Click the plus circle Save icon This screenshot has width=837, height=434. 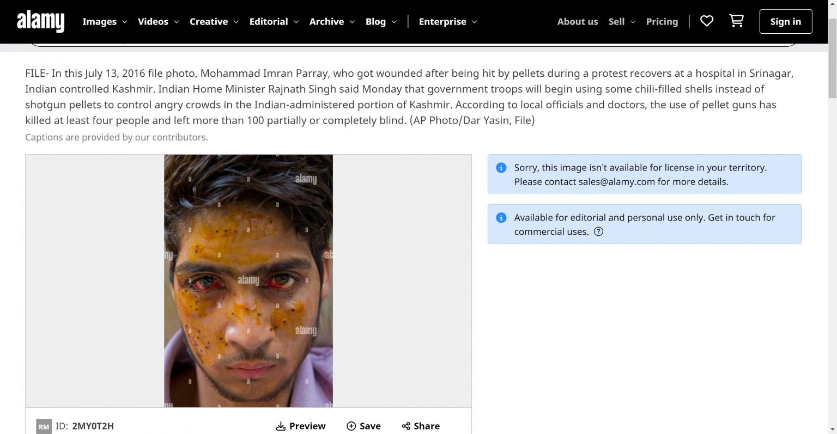pyautogui.click(x=351, y=426)
